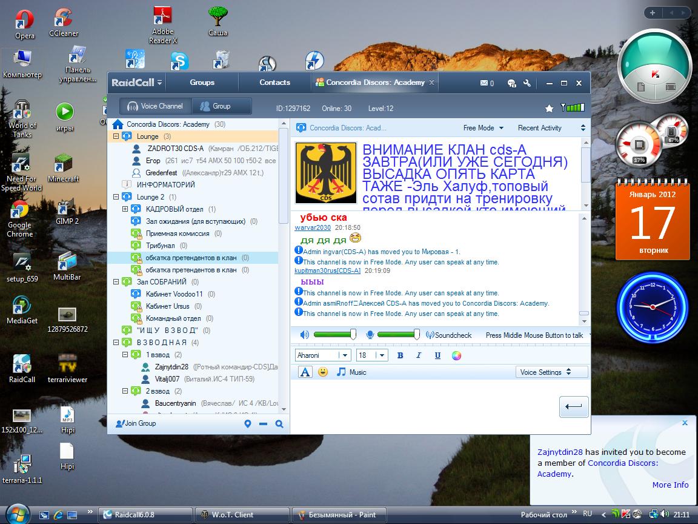Switch to Voice Channel view
Screen dimensions: 698x524
point(155,106)
